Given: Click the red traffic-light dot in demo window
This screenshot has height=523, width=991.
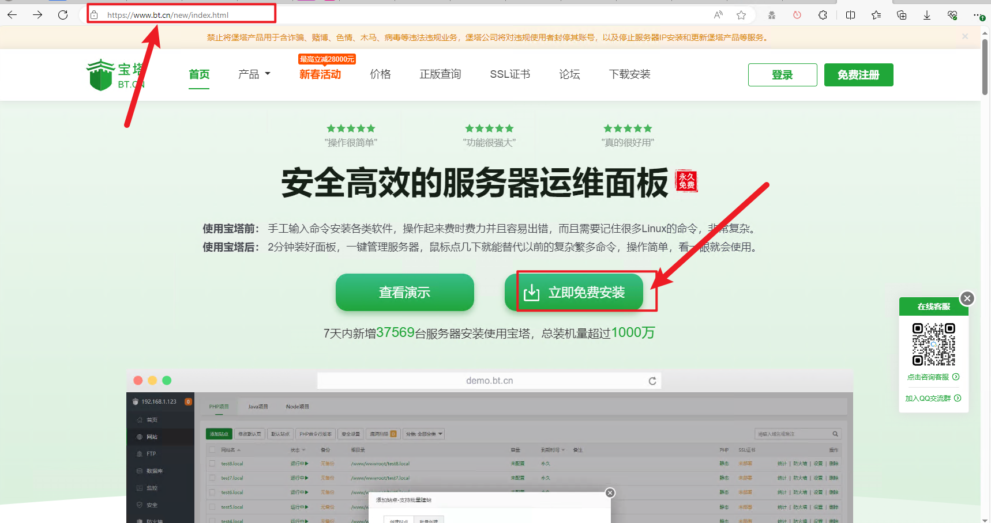Looking at the screenshot, I should [x=138, y=380].
